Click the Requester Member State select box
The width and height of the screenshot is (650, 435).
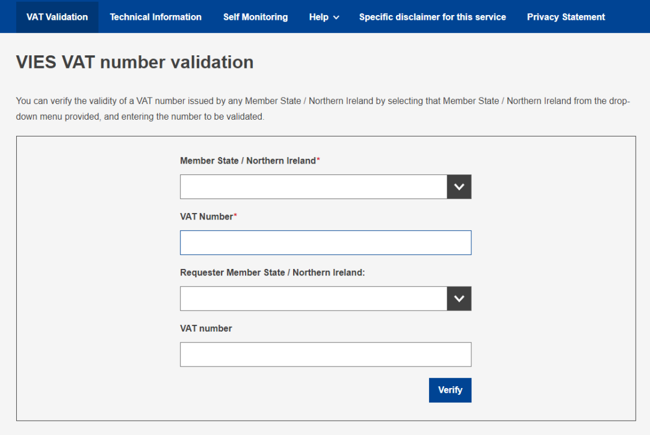(x=313, y=299)
